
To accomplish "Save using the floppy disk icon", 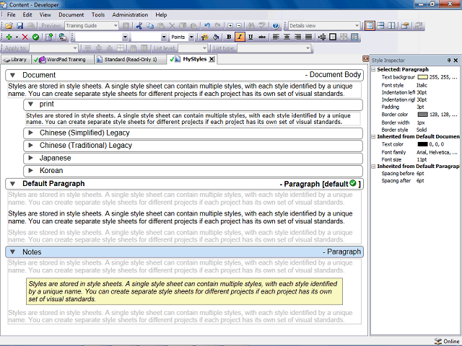I will pos(19,26).
